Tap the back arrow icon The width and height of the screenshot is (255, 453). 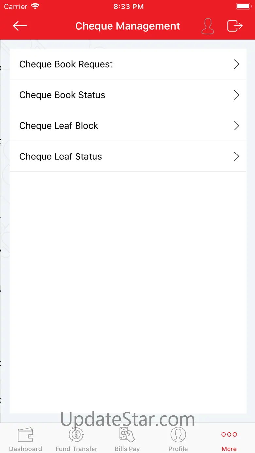20,26
